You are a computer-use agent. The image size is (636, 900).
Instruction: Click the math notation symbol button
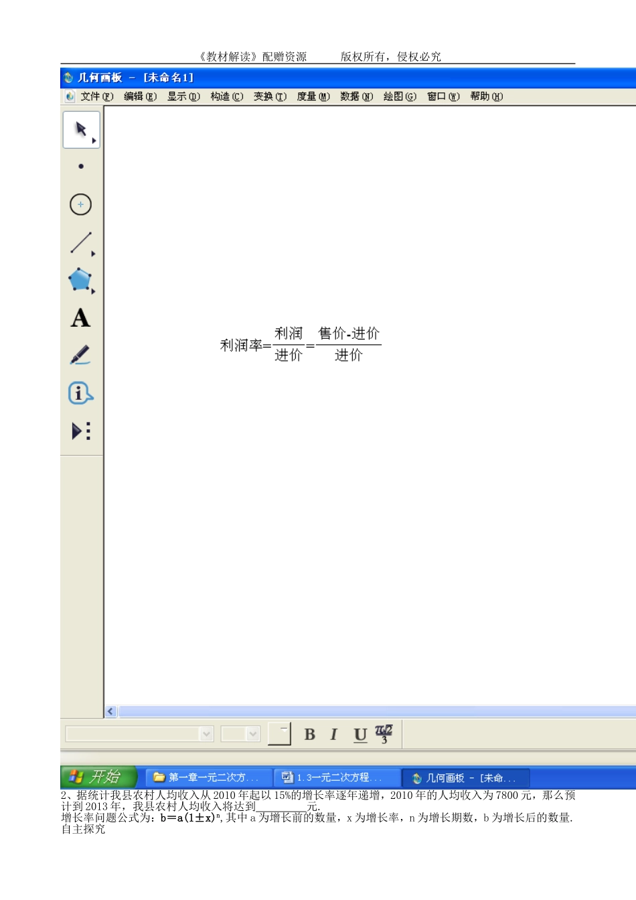point(382,733)
